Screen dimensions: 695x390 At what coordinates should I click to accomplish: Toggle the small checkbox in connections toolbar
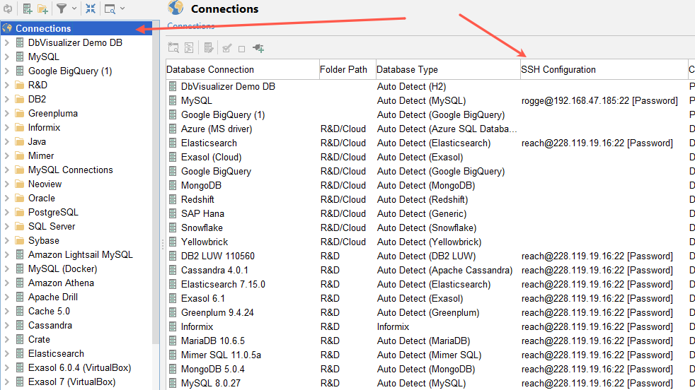[241, 49]
